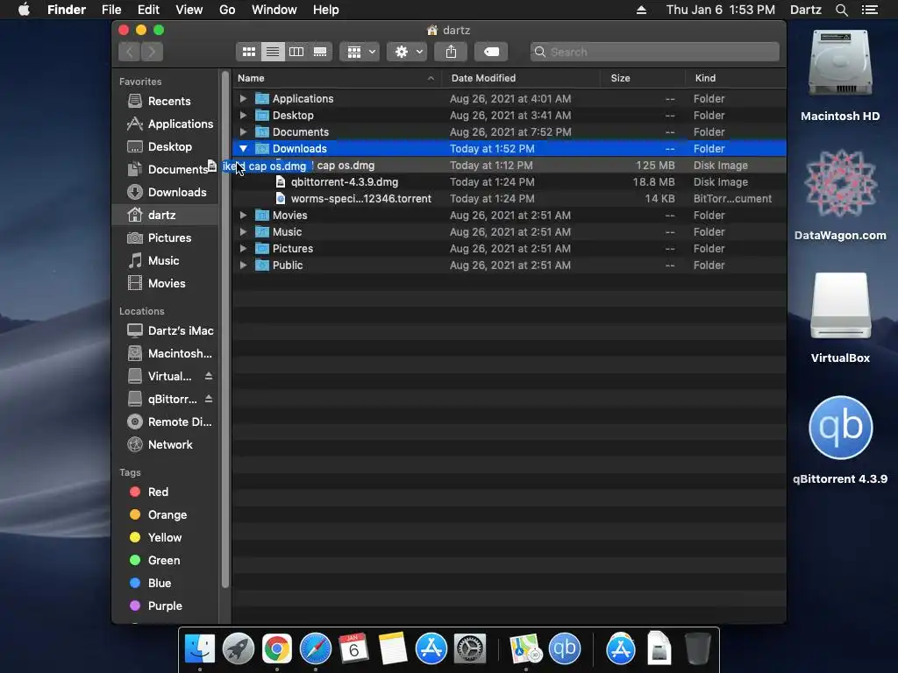Image resolution: width=898 pixels, height=673 pixels.
Task: Launch Safari from the Dock
Action: click(x=316, y=649)
